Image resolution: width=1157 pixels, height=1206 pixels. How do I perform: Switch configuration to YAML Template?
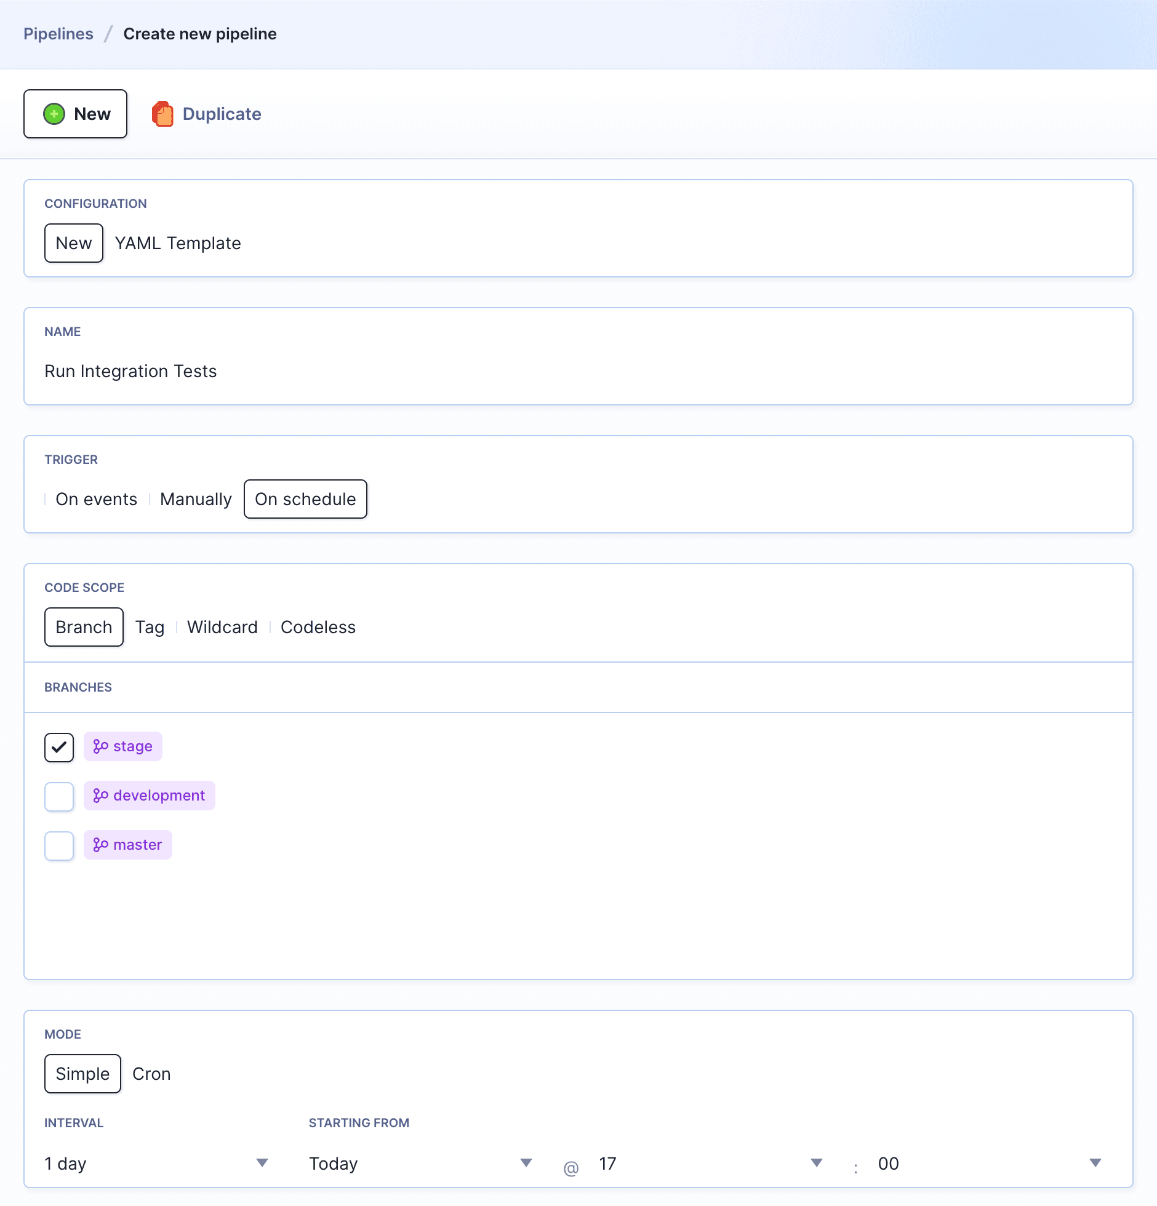[177, 243]
